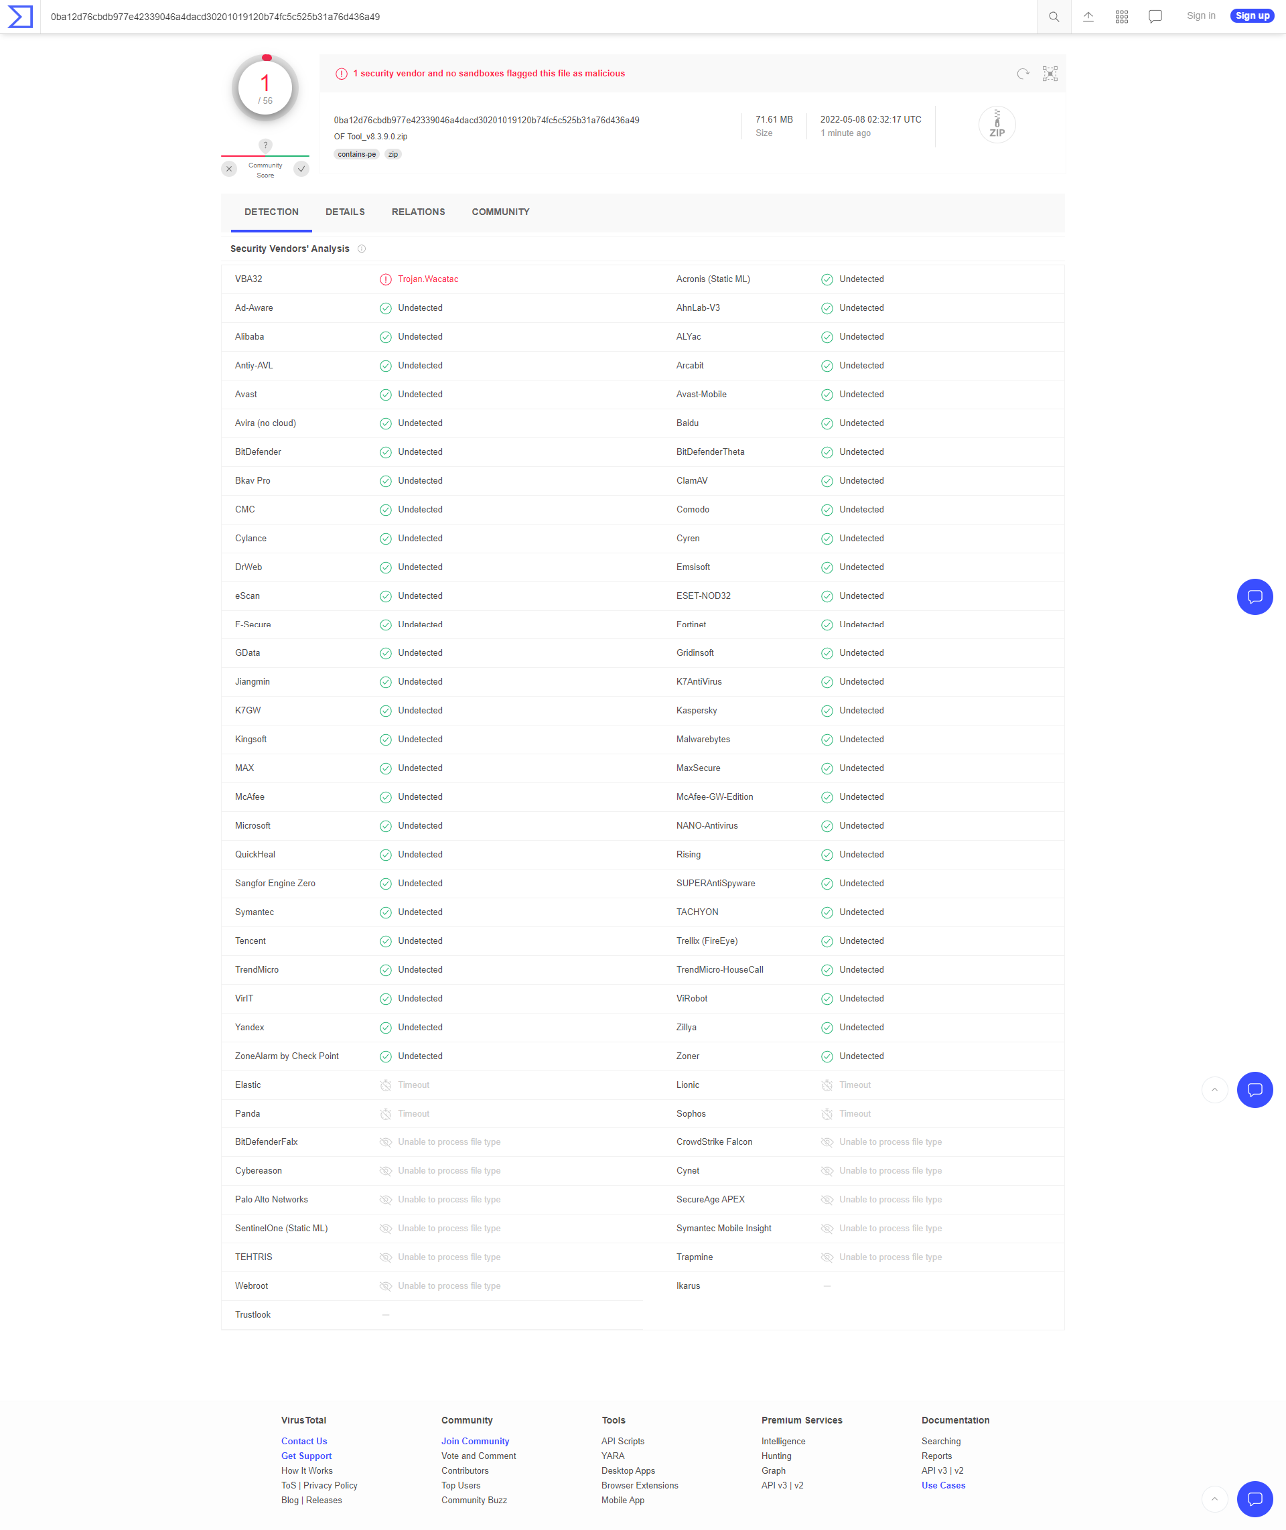The height and width of the screenshot is (1530, 1286).
Task: Click the Malwarebytes vendor name
Action: click(x=703, y=739)
